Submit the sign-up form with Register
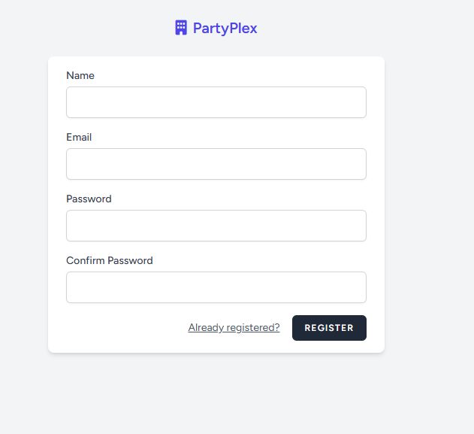Viewport: 474px width, 434px height. click(x=329, y=328)
